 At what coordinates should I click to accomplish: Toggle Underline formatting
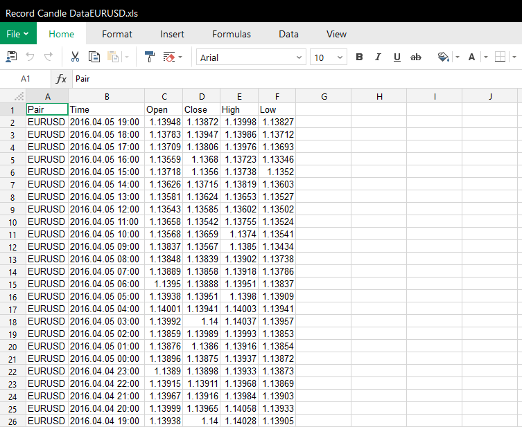pos(397,57)
